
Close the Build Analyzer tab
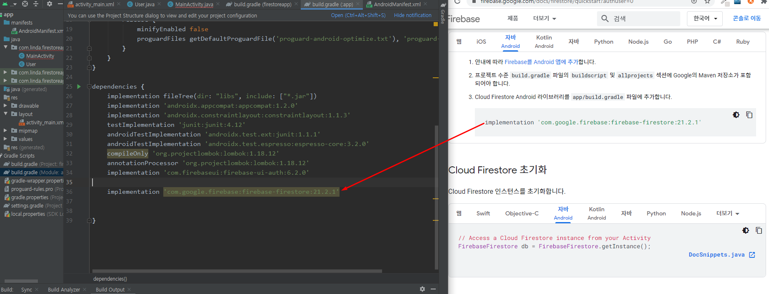85,289
